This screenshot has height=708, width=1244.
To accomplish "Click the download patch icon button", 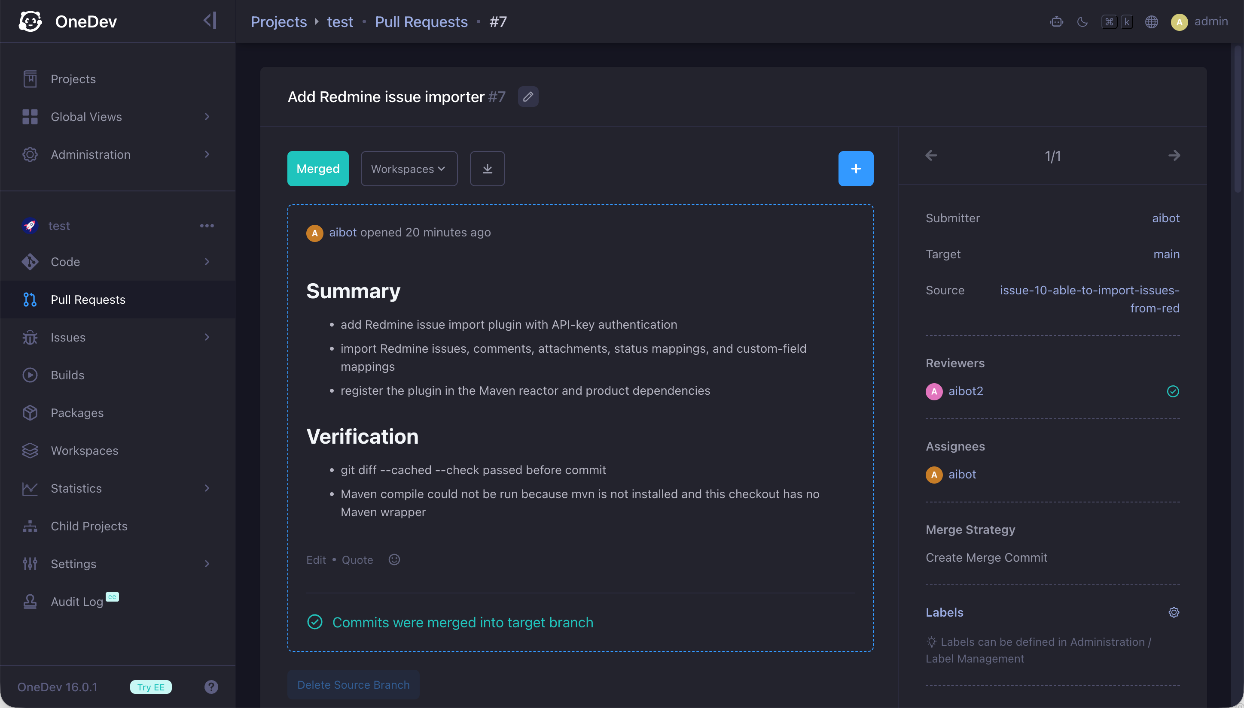I will tap(487, 168).
